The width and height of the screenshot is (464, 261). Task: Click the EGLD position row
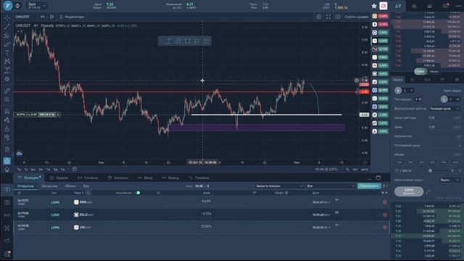click(x=202, y=215)
